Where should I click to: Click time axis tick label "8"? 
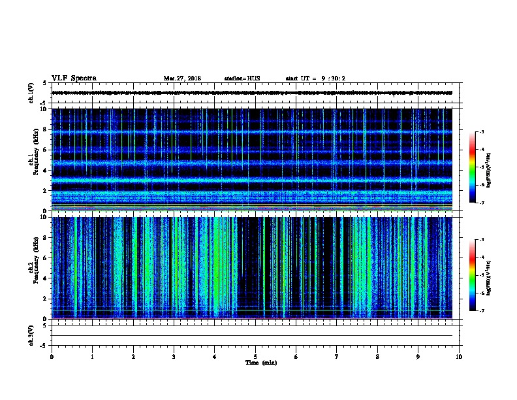(377, 356)
